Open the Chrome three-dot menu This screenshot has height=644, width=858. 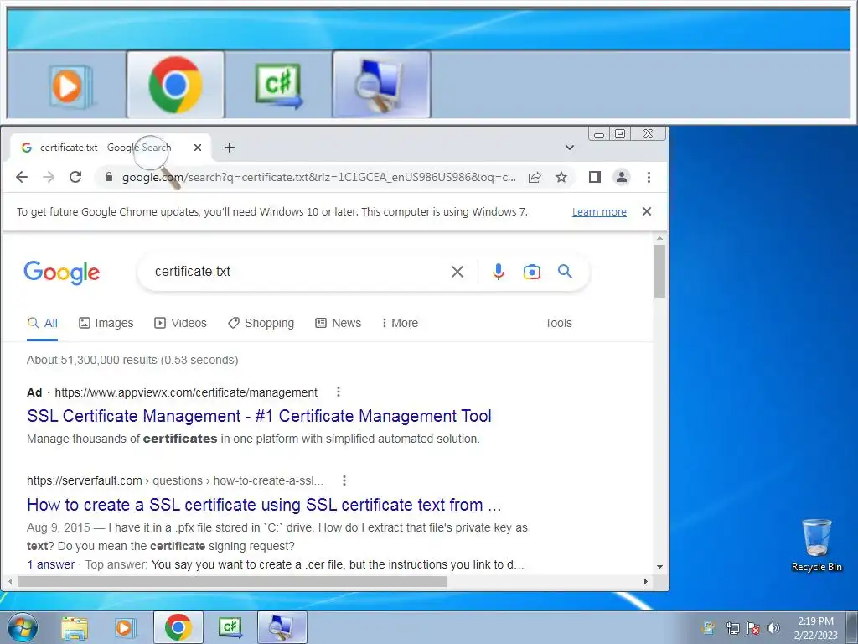[x=649, y=177]
